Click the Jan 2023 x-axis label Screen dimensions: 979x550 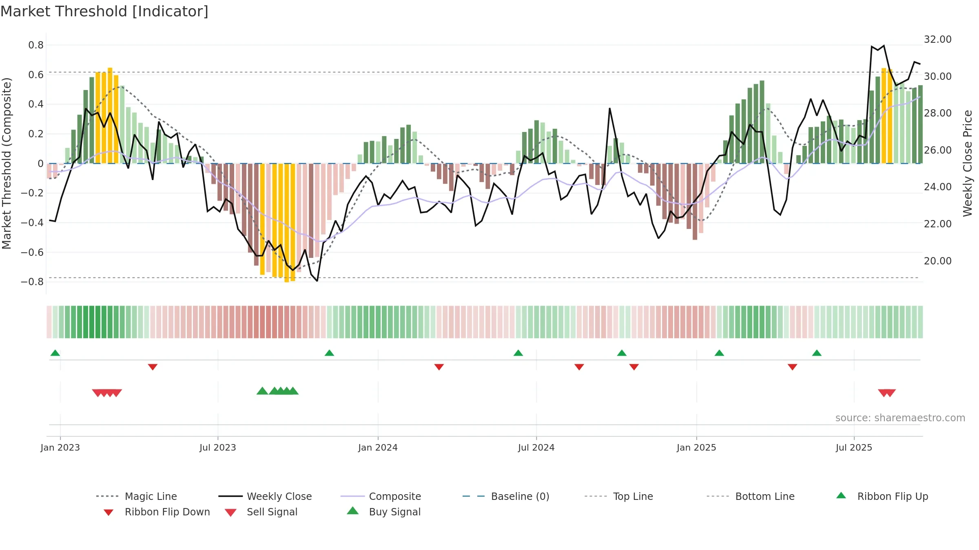(x=60, y=447)
